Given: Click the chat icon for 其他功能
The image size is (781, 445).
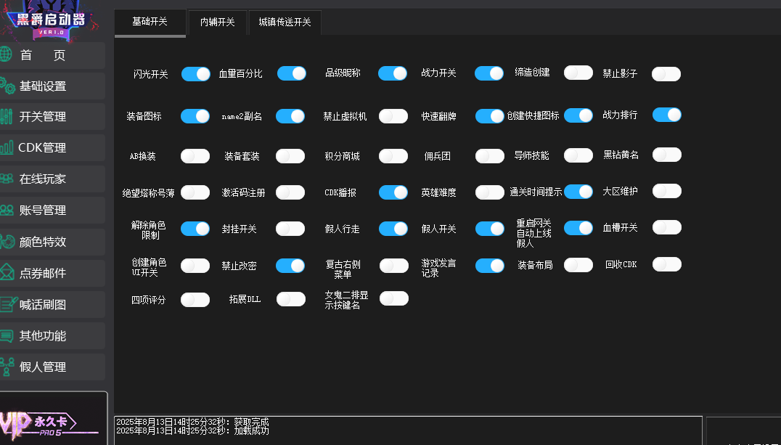Looking at the screenshot, I should click(x=7, y=335).
